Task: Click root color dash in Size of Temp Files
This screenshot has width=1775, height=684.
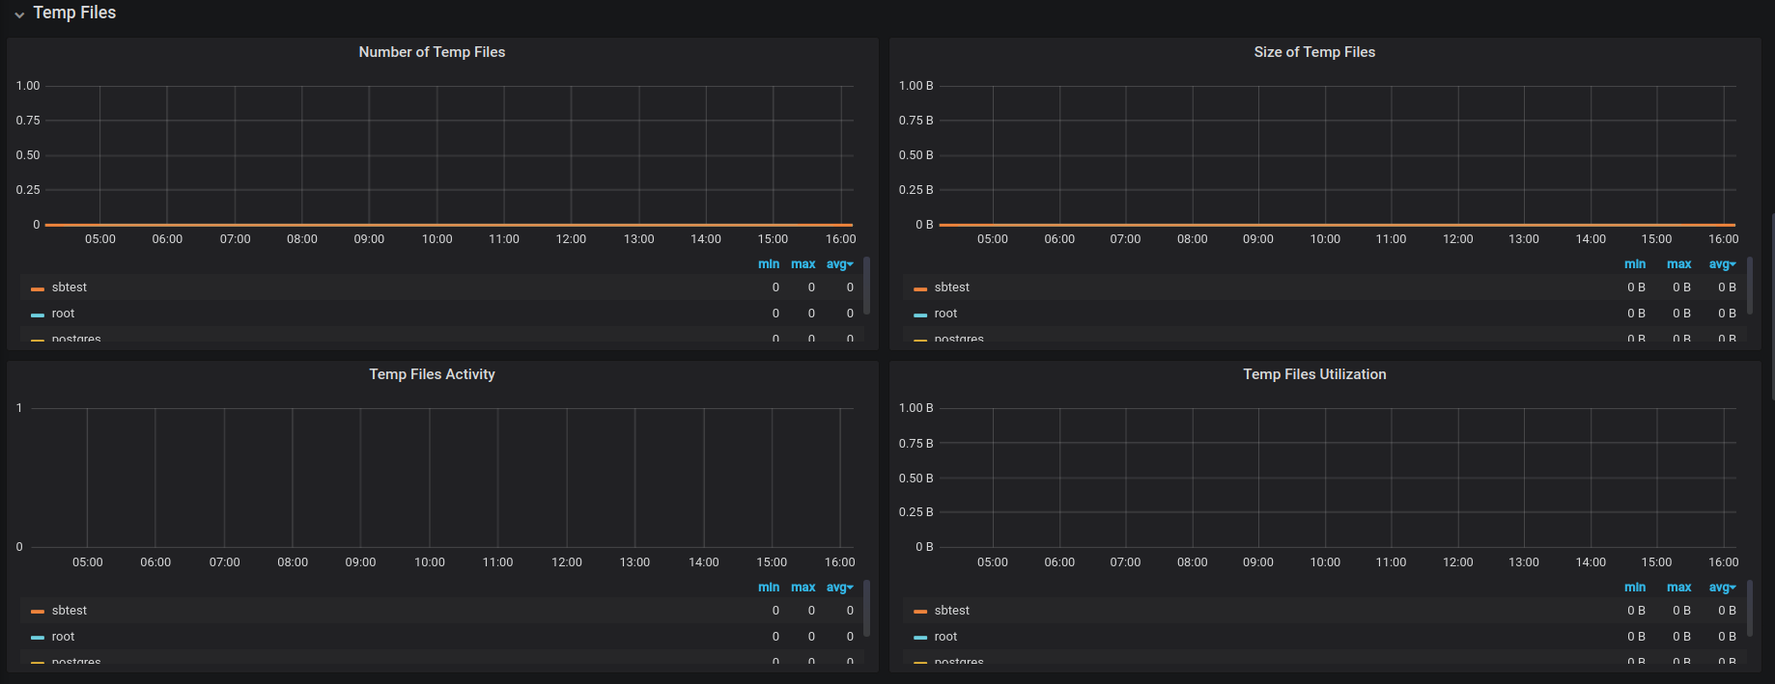Action: [x=920, y=315]
